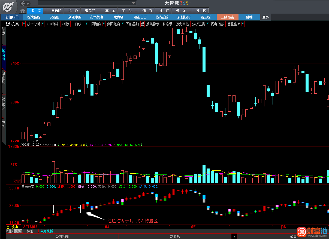Click the 大智慧 logo icon
The height and width of the screenshot is (239, 329).
click(x=8, y=6)
